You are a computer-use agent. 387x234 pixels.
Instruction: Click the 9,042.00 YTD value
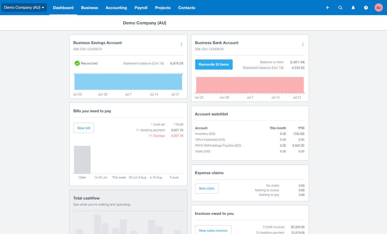pyautogui.click(x=298, y=145)
